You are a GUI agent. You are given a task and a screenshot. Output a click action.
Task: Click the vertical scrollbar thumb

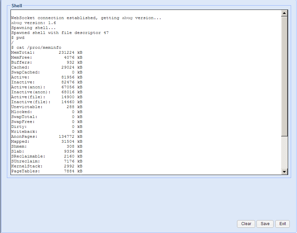pos(284,76)
